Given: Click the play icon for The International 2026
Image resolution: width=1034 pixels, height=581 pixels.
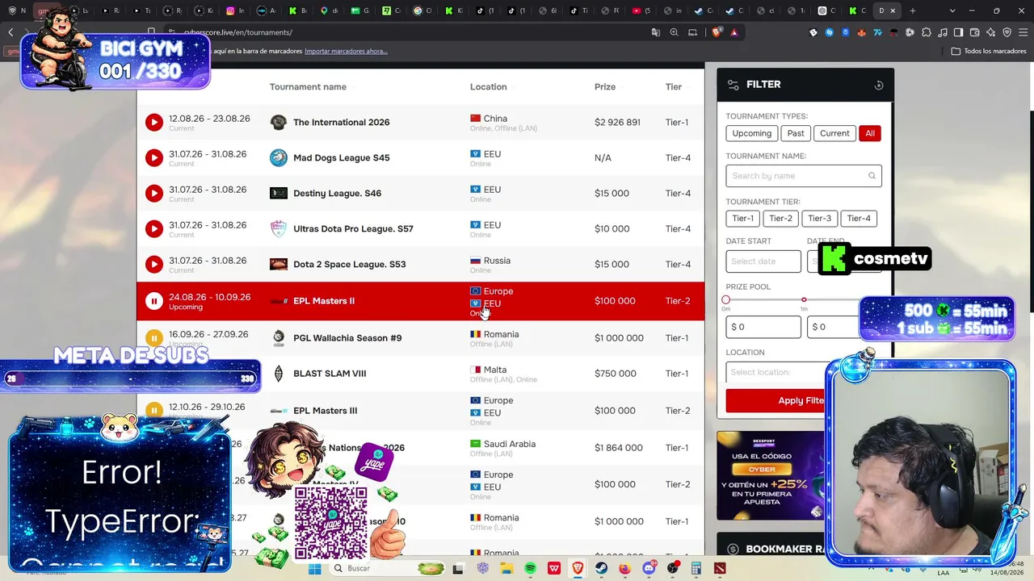Looking at the screenshot, I should (154, 123).
